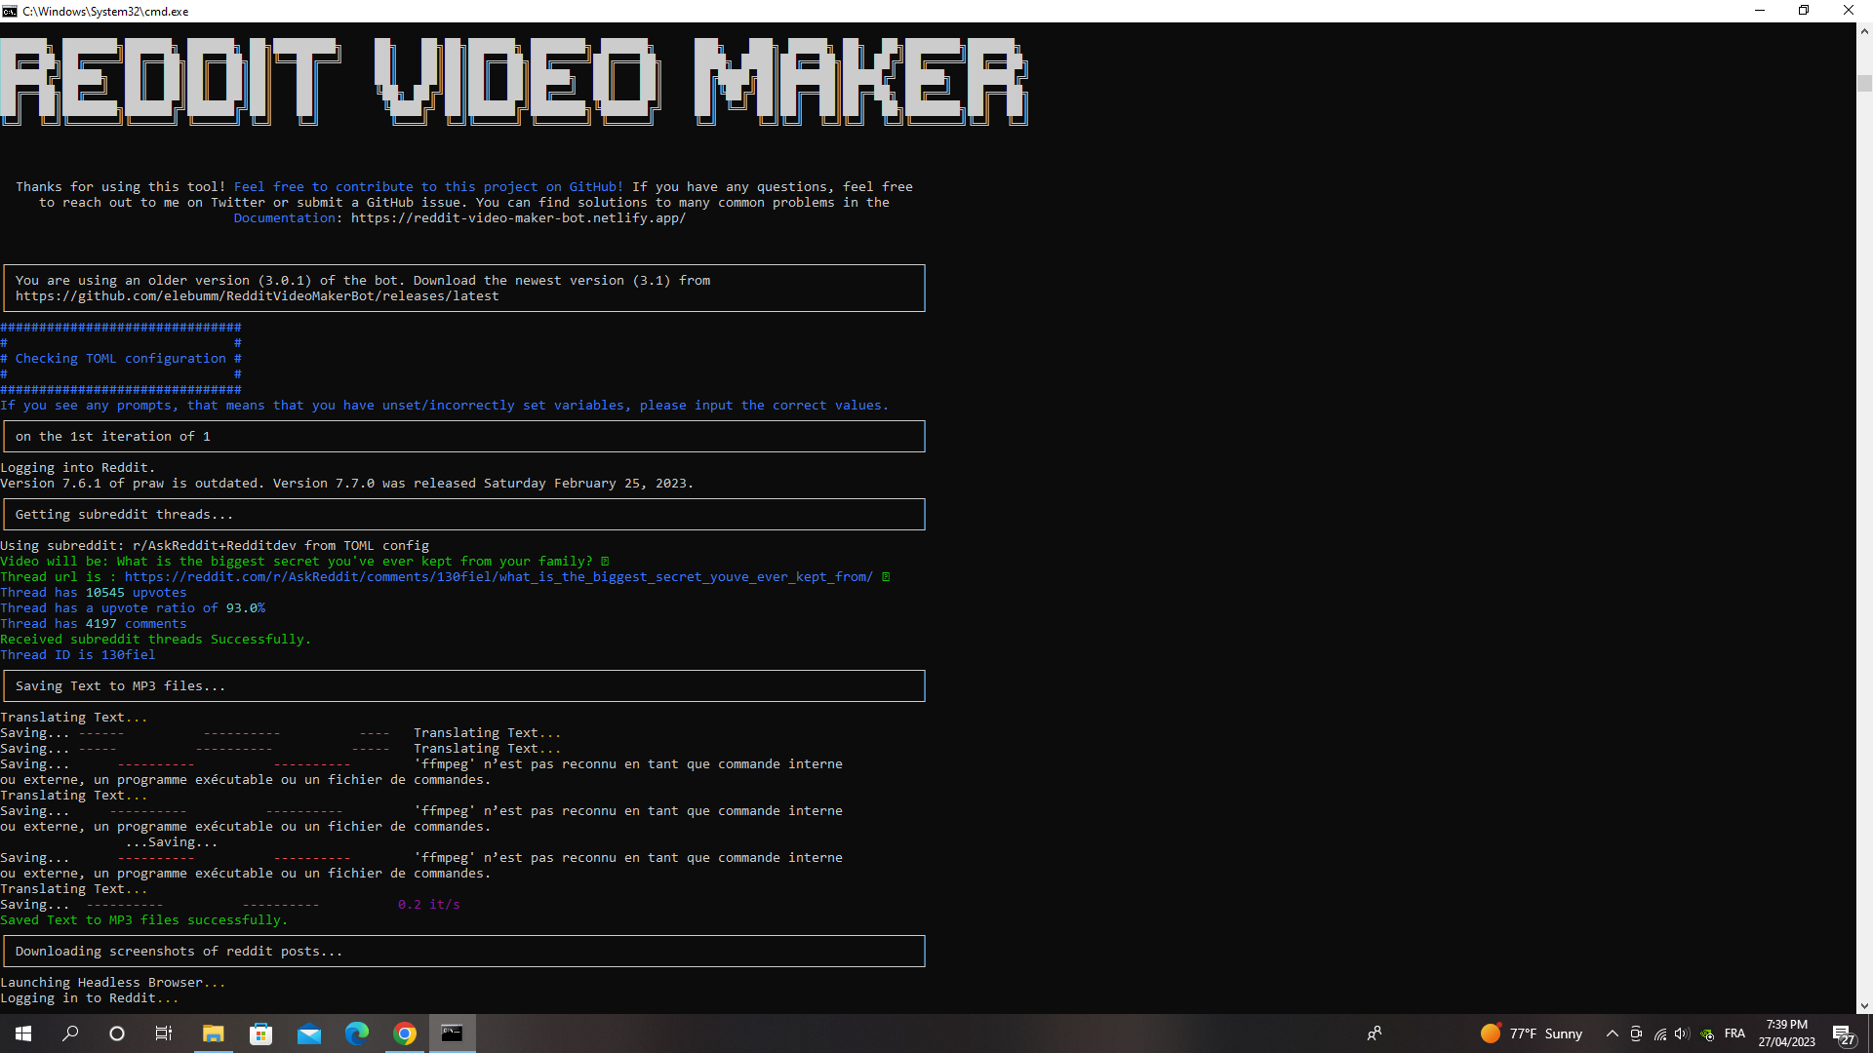1873x1053 pixels.
Task: Open File Explorer from the taskbar
Action: tap(213, 1033)
